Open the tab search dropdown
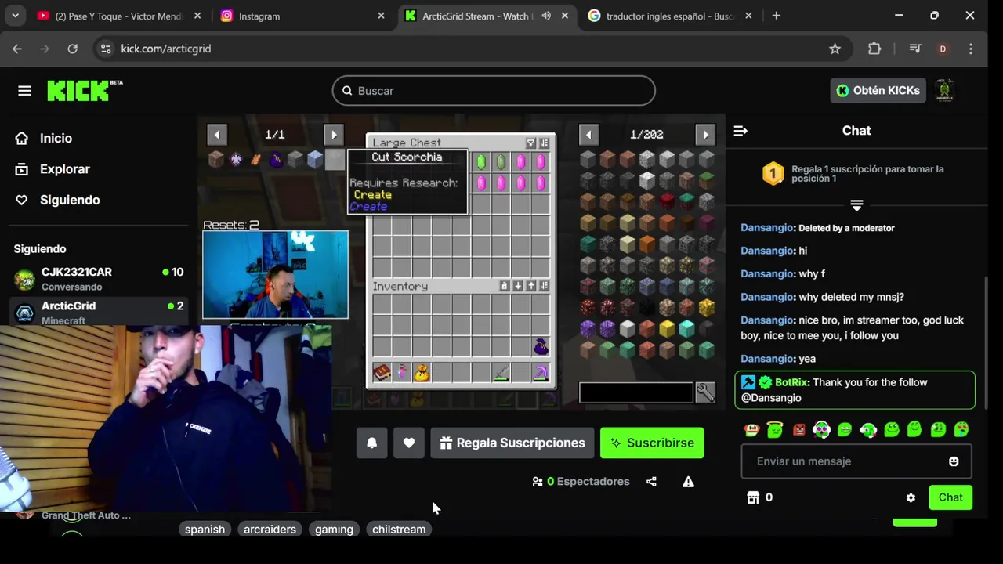Image resolution: width=1003 pixels, height=564 pixels. (x=15, y=16)
